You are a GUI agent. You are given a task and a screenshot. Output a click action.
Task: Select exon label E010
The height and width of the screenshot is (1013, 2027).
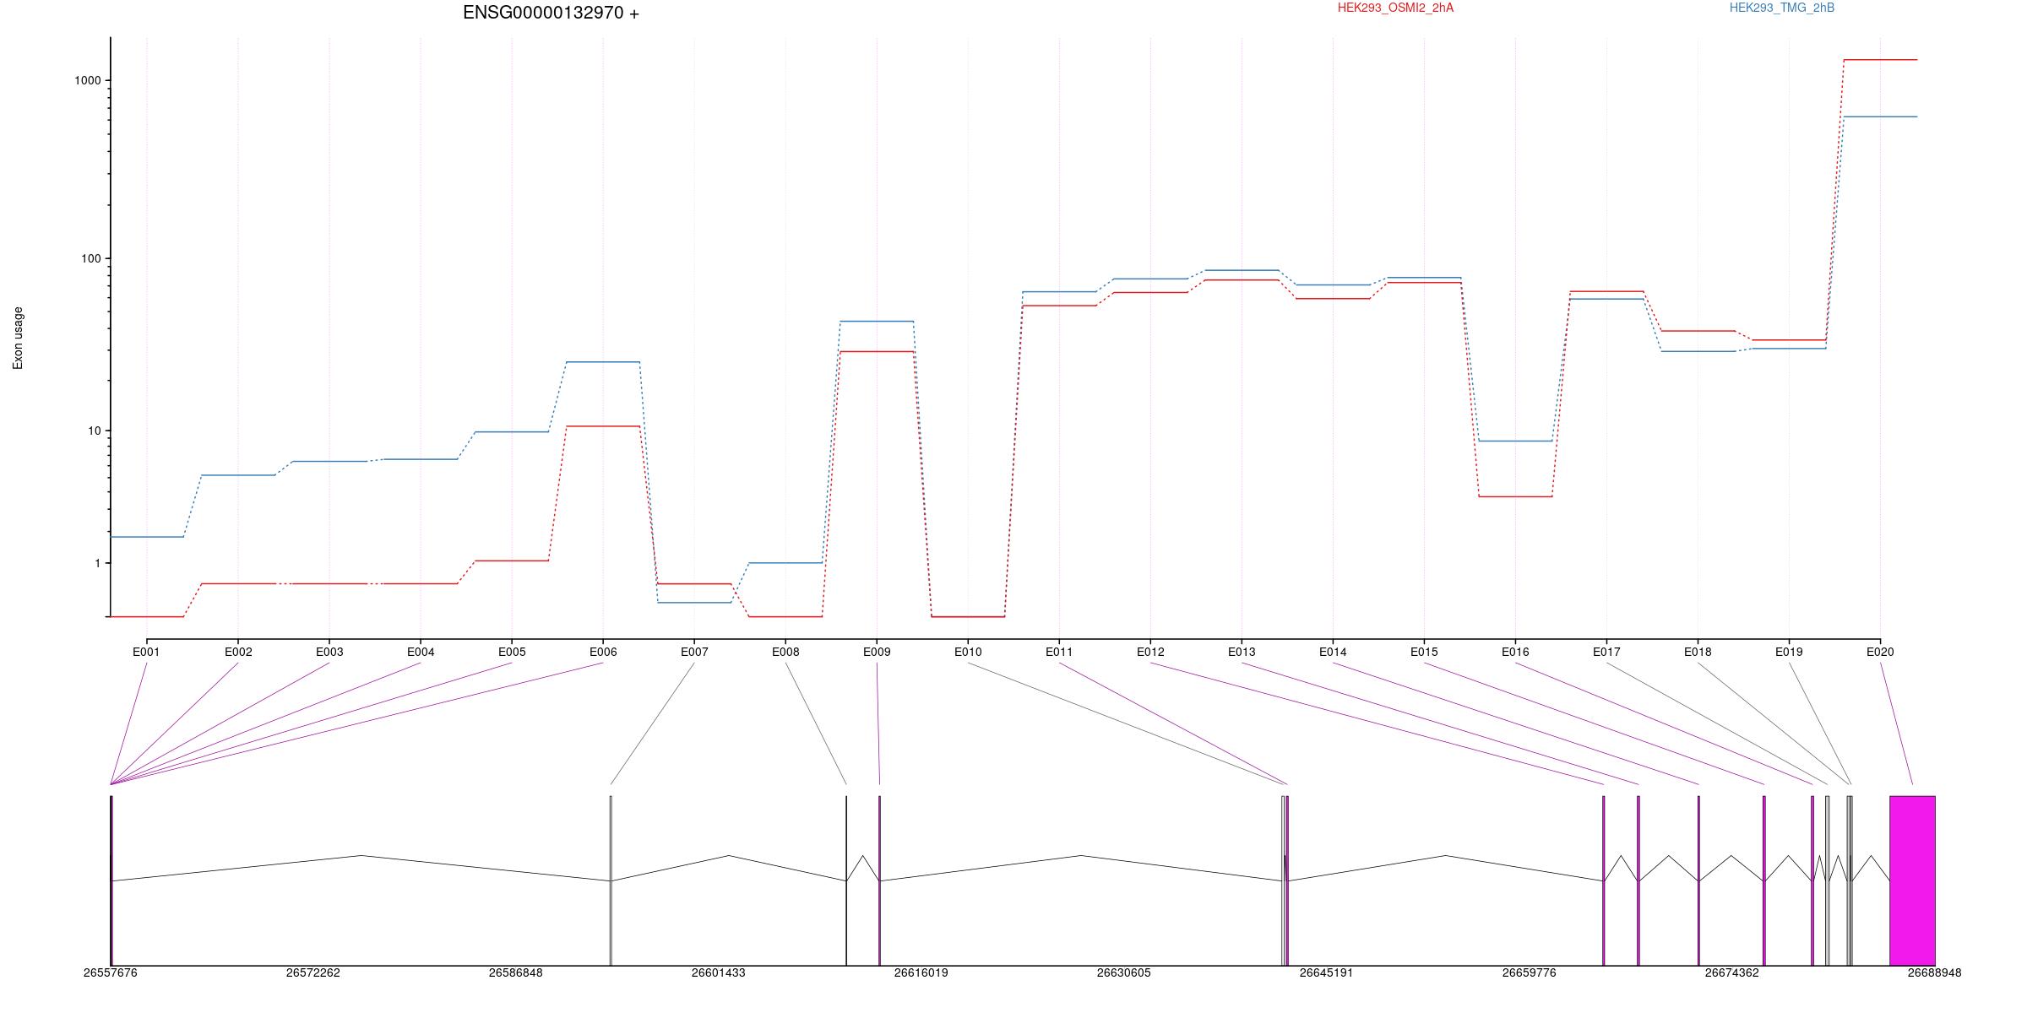pos(968,652)
